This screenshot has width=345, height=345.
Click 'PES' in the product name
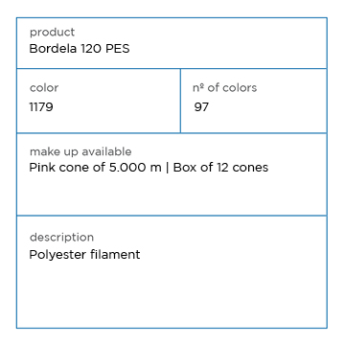click(118, 49)
